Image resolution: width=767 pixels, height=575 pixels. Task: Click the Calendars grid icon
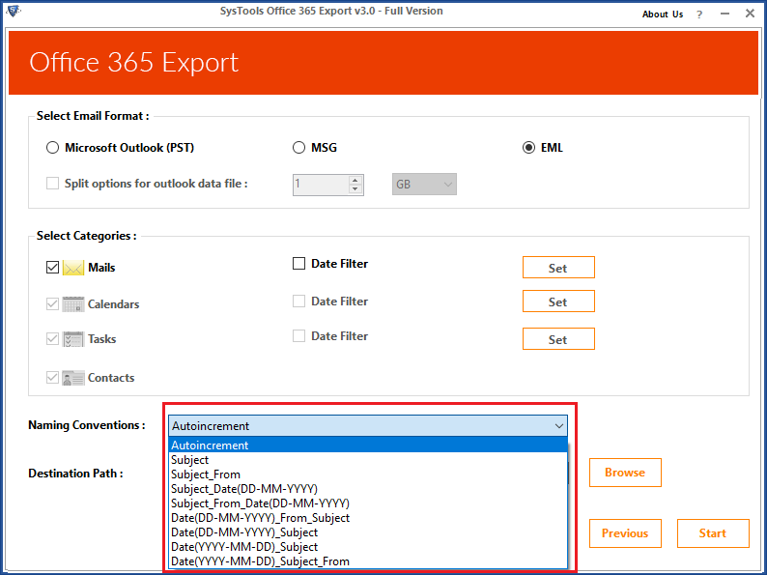(73, 304)
